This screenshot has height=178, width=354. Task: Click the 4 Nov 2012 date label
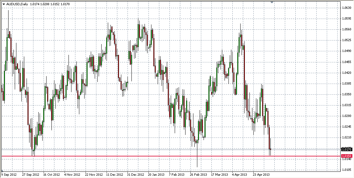point(72,174)
